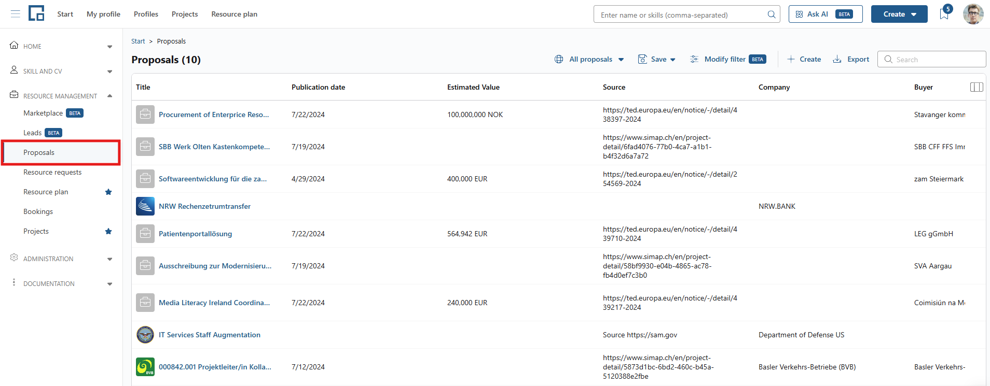Screen dimensions: 990x386
Task: Click the magnifier icon in skills search
Action: click(x=772, y=15)
